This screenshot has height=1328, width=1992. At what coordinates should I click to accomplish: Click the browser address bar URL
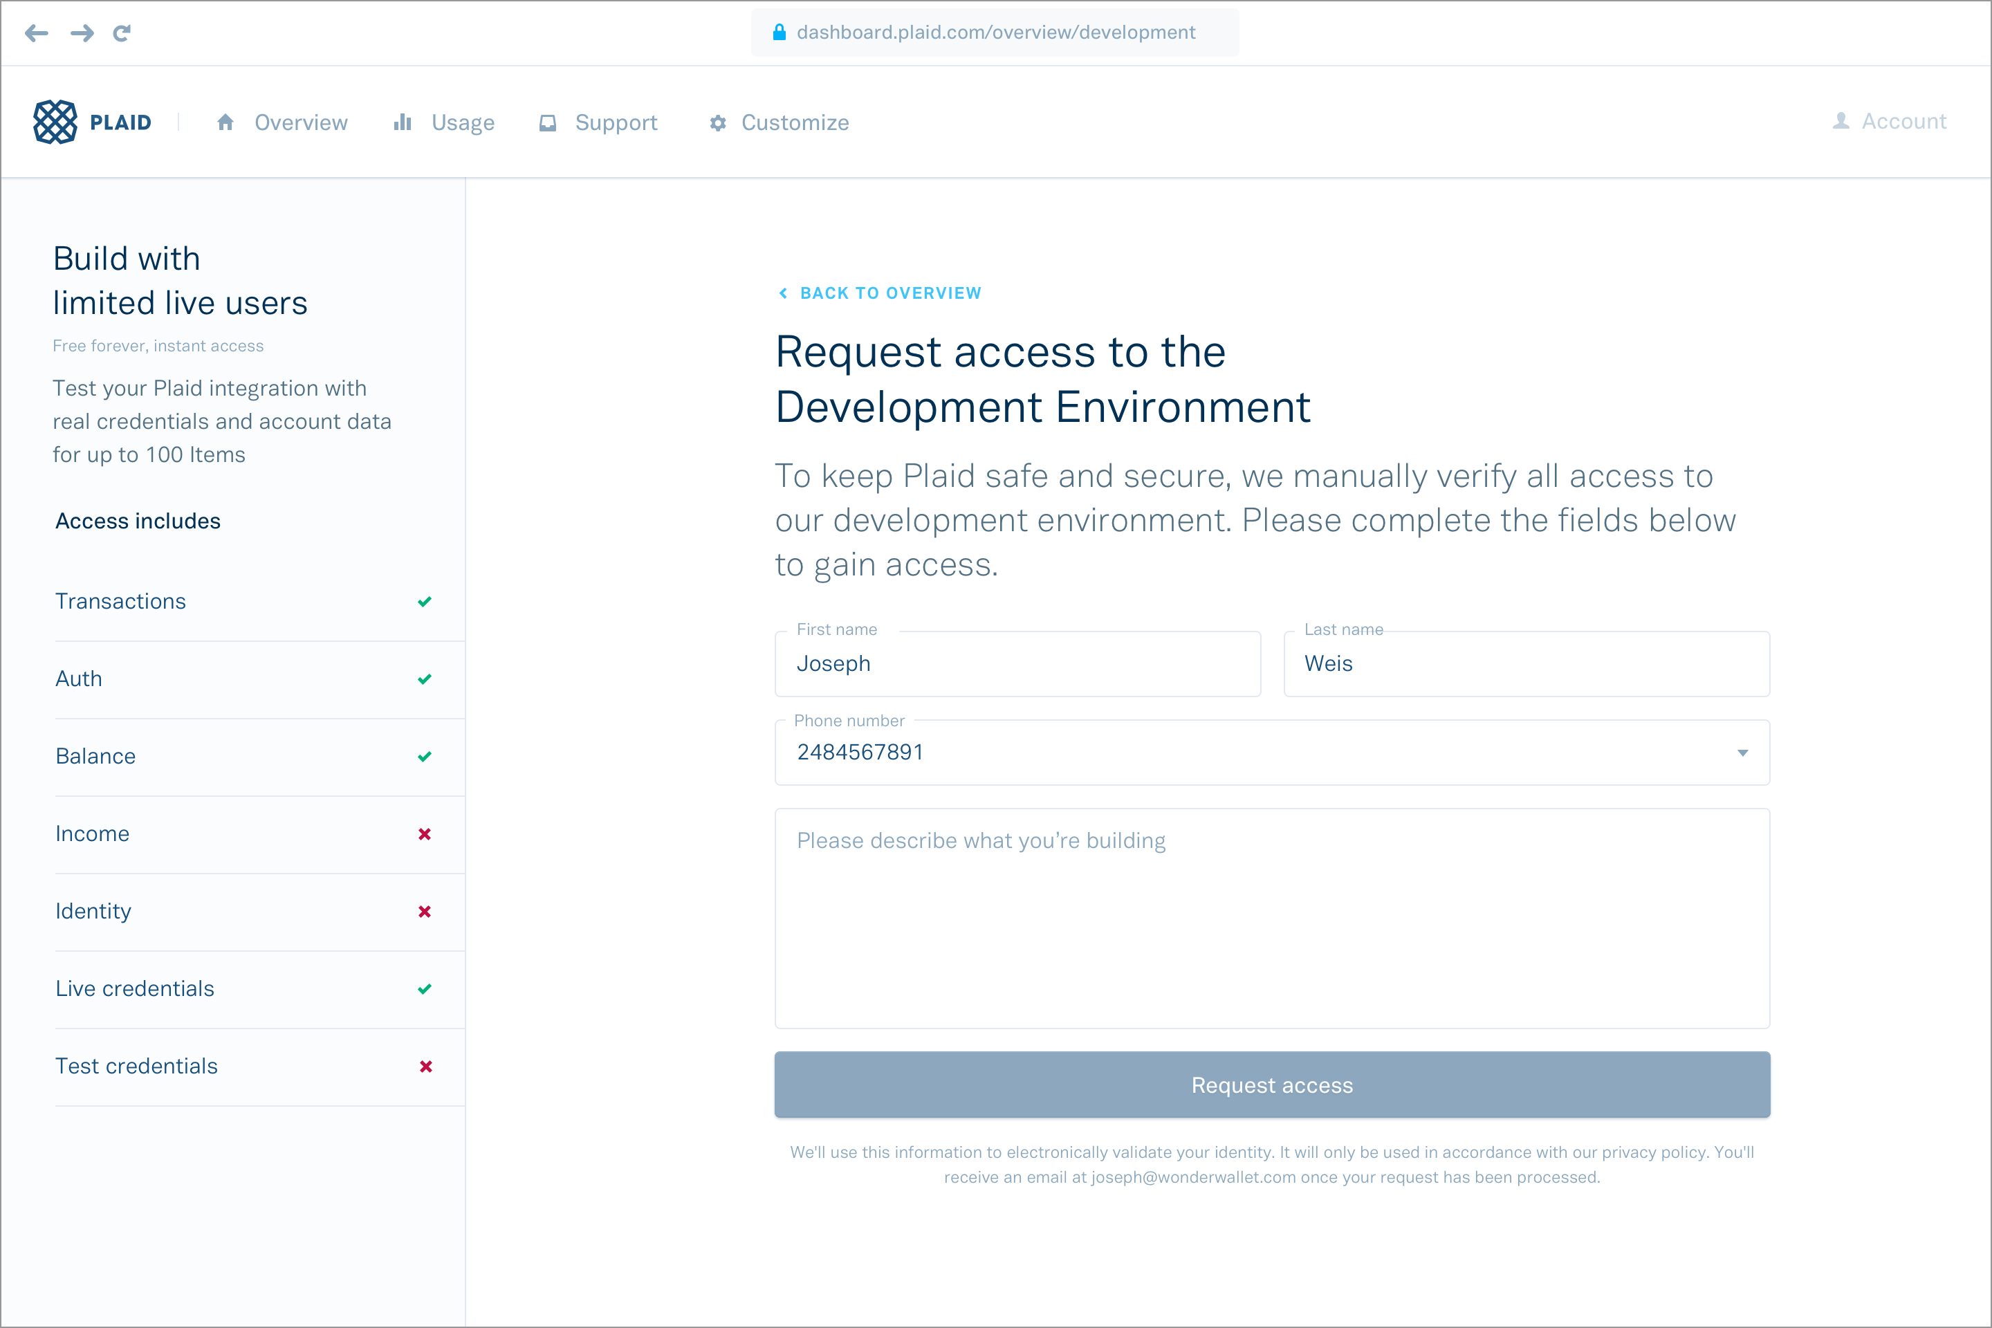[x=996, y=33]
